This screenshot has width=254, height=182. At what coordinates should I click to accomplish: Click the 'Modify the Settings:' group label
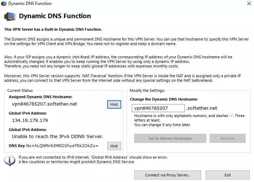(x=147, y=90)
